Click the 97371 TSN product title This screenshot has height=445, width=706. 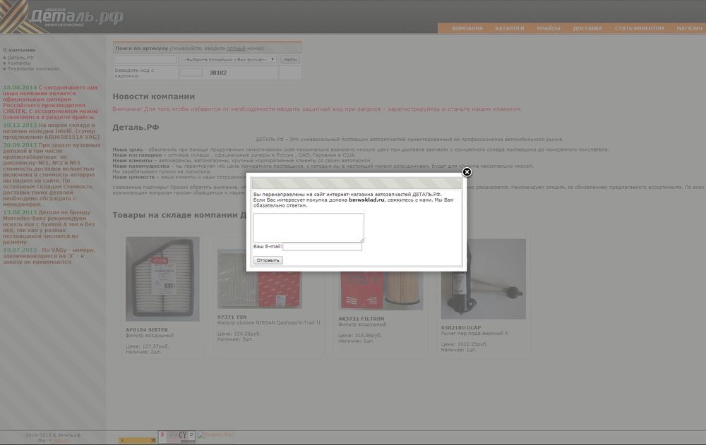point(232,317)
